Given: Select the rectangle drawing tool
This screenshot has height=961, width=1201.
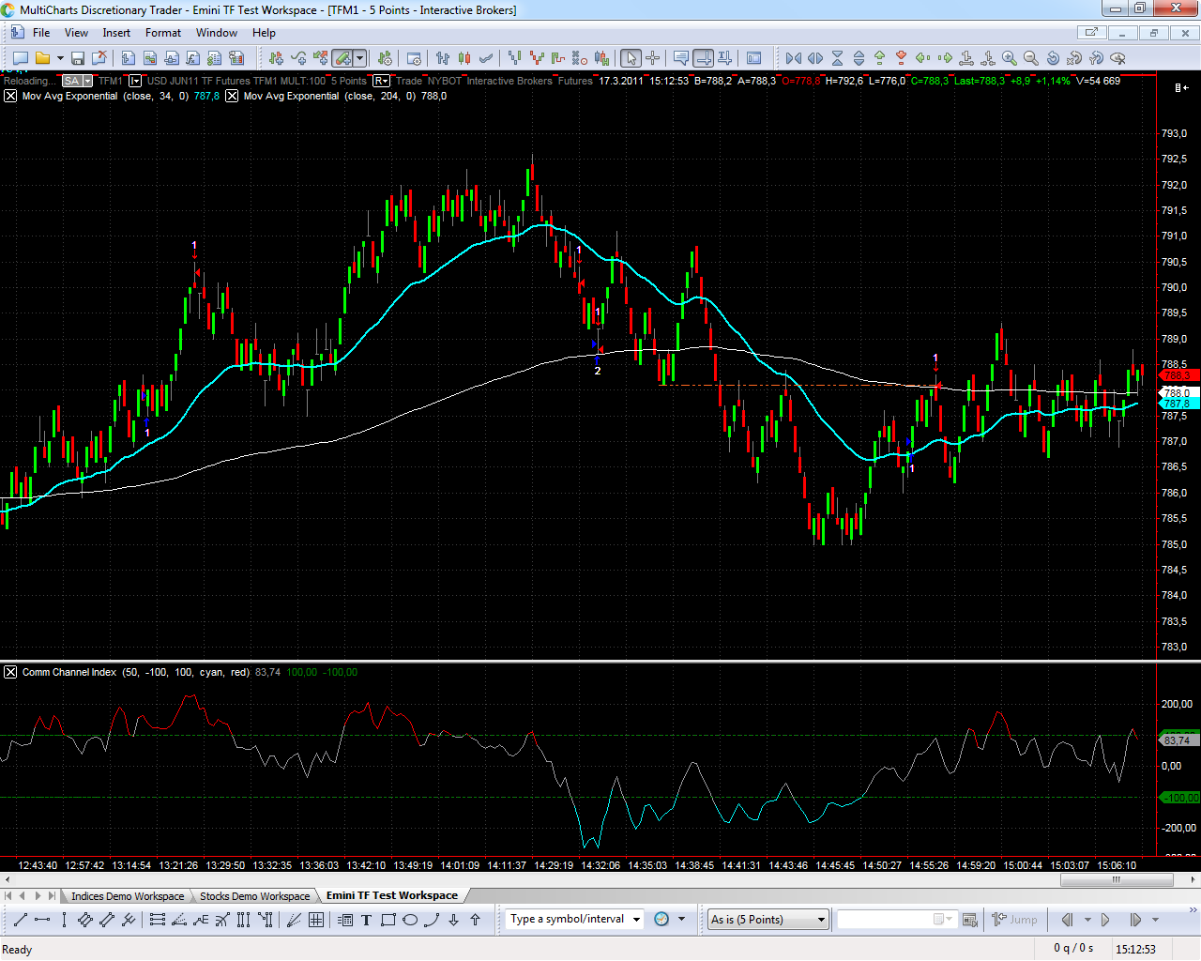Looking at the screenshot, I should 388,920.
